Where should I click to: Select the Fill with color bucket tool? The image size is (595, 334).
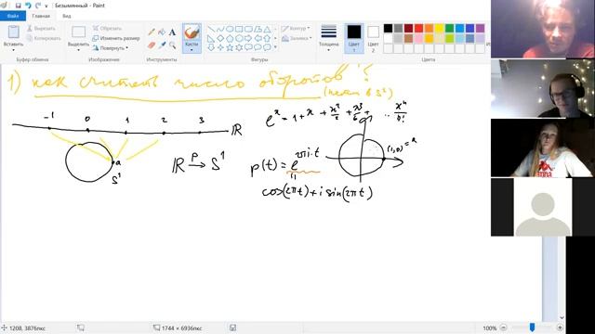click(x=162, y=32)
